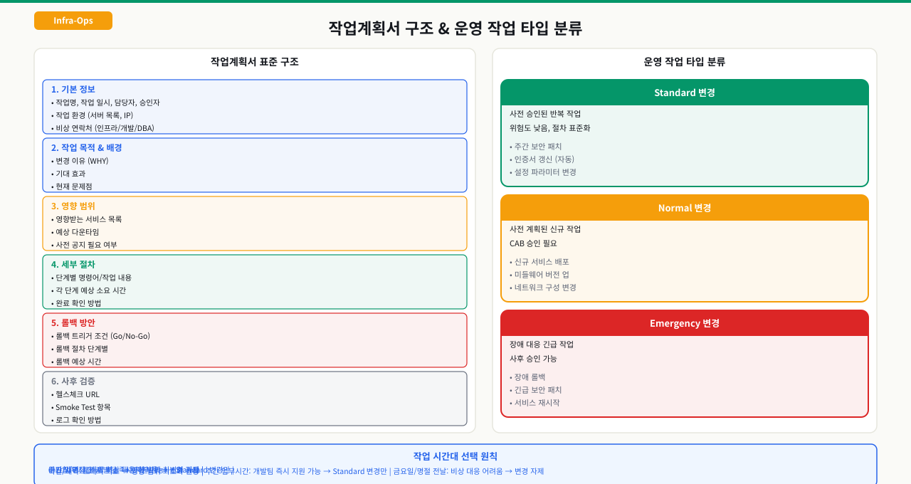The image size is (911, 484).
Task: Click the bullet 로그 확인 방법
Action: (76, 420)
